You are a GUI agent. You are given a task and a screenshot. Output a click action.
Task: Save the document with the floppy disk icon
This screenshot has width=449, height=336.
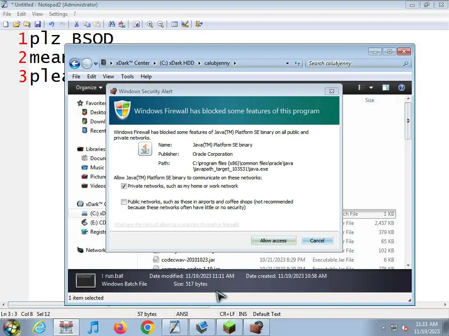[38, 24]
